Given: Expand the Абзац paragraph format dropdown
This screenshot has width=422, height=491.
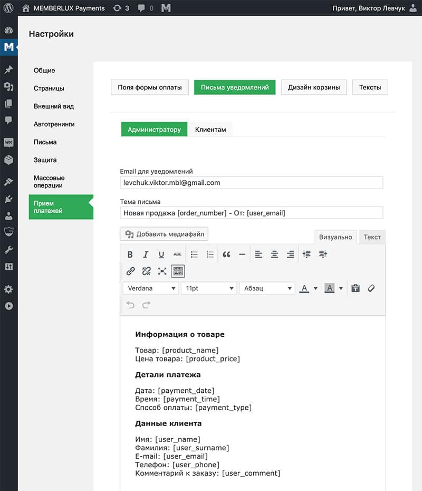Looking at the screenshot, I should (267, 288).
